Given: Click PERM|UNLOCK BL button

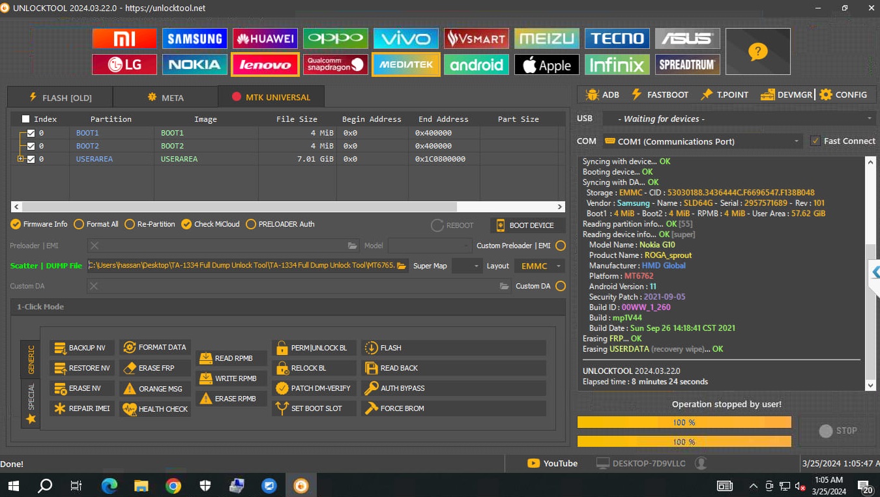Looking at the screenshot, I should (x=314, y=348).
